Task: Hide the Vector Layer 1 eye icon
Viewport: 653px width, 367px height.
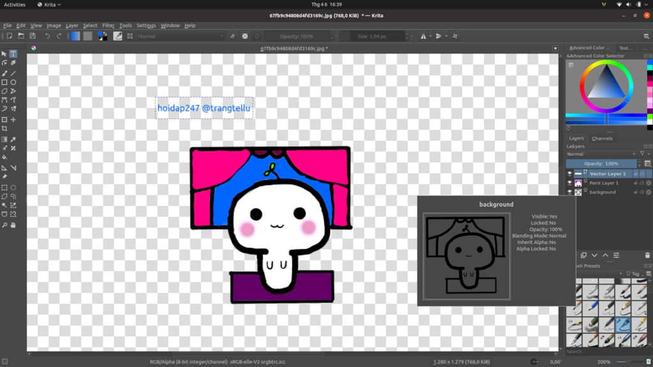Action: point(570,174)
